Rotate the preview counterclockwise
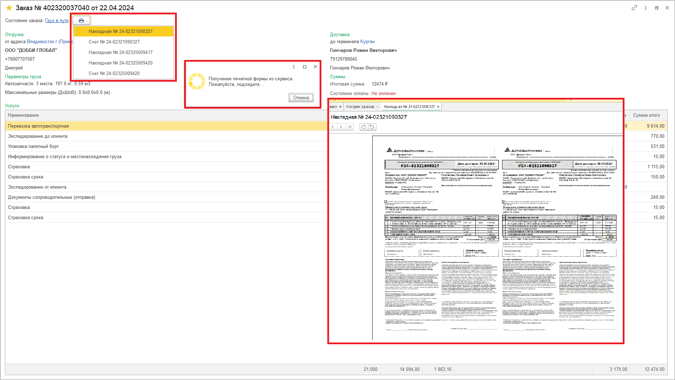 (x=372, y=127)
